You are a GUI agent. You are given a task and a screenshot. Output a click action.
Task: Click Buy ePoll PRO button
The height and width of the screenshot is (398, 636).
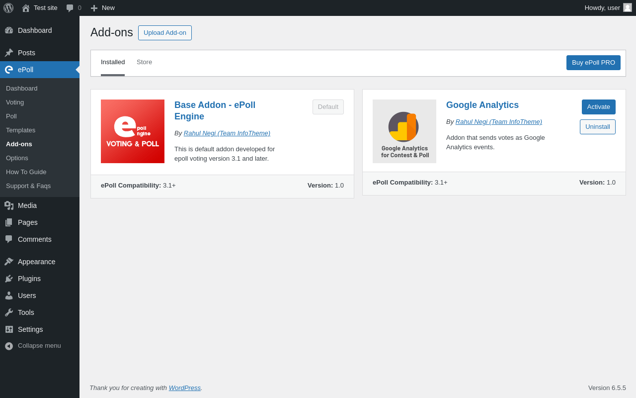click(593, 63)
